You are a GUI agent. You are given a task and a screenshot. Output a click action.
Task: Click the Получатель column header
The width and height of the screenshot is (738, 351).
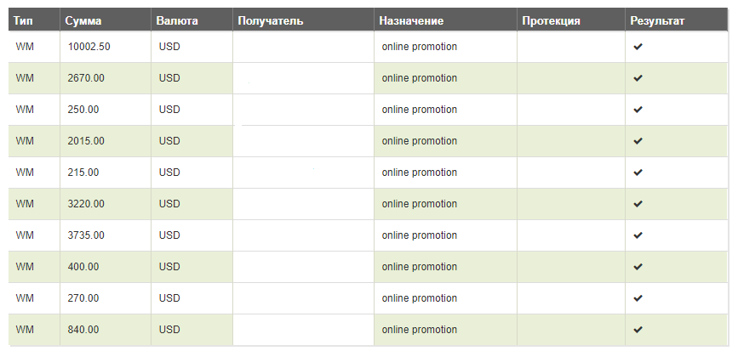[x=271, y=20]
